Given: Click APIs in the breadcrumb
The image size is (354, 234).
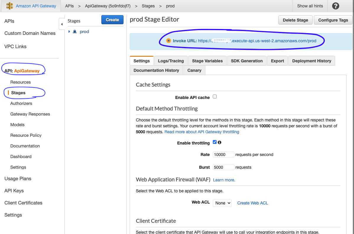Looking at the screenshot, I should 69,6.
